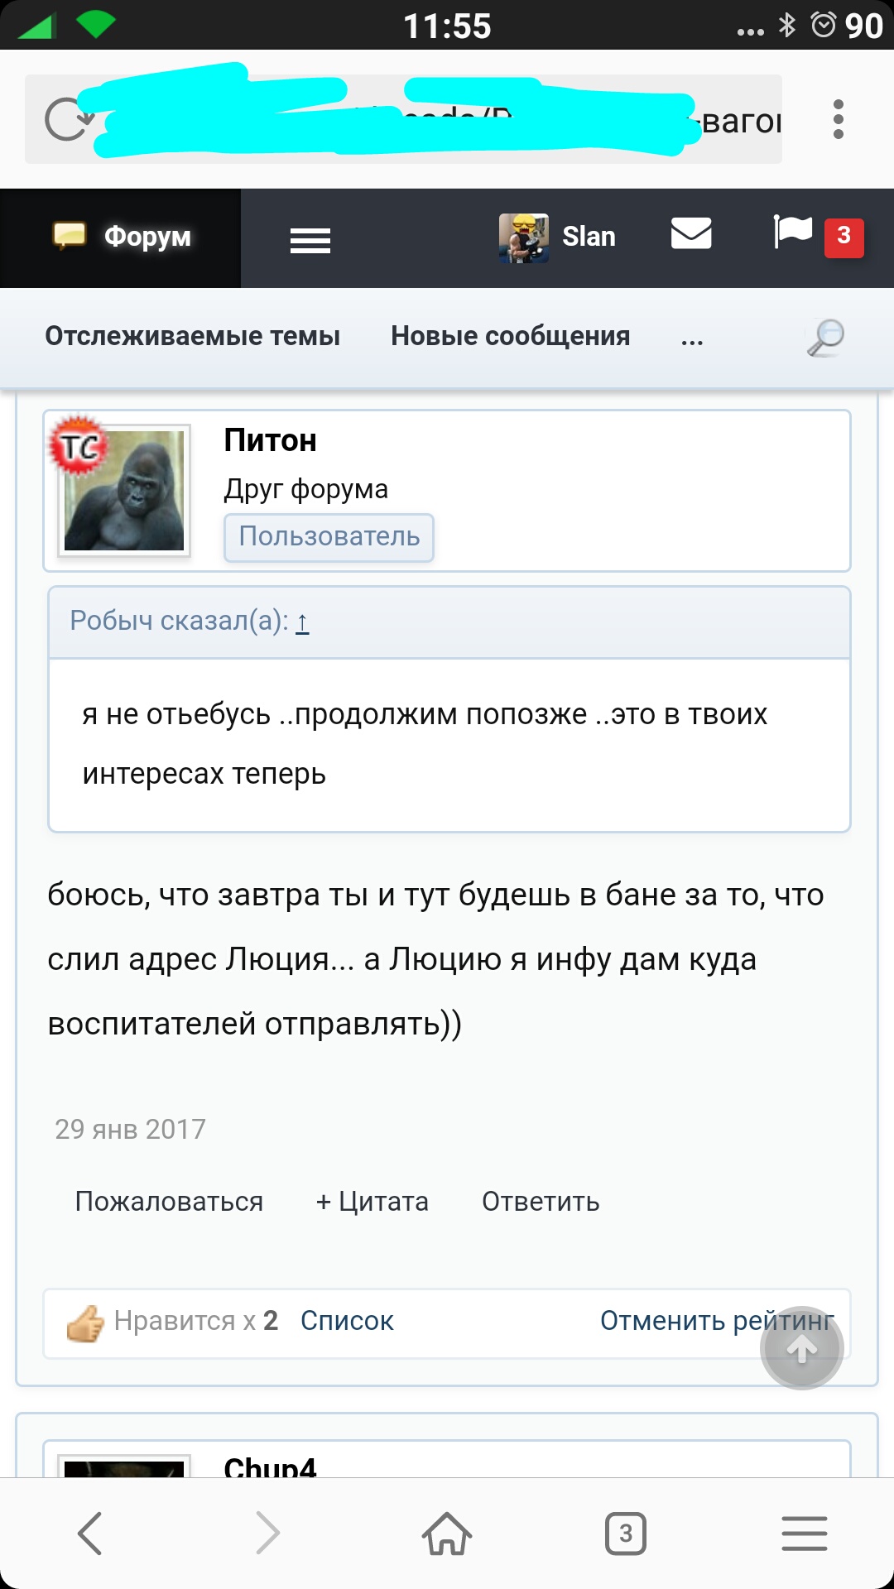Reload the page with the refresh icon

pos(68,120)
